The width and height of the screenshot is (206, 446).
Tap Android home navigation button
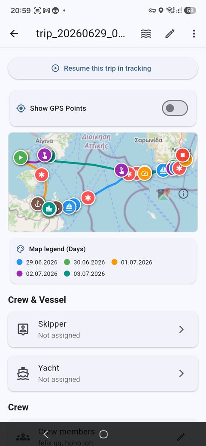pyautogui.click(x=103, y=434)
